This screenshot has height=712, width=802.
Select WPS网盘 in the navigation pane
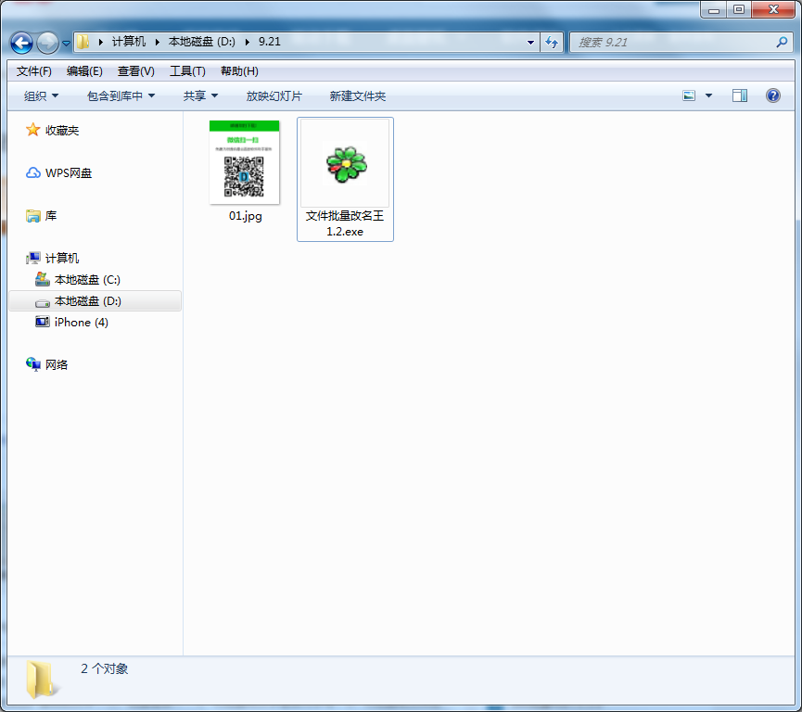click(x=69, y=173)
